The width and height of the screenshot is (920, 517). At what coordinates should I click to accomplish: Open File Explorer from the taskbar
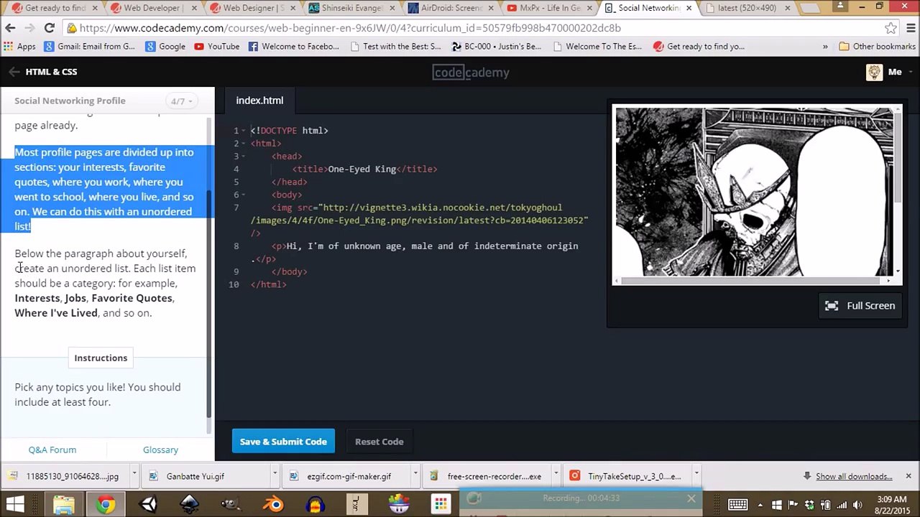pyautogui.click(x=63, y=505)
